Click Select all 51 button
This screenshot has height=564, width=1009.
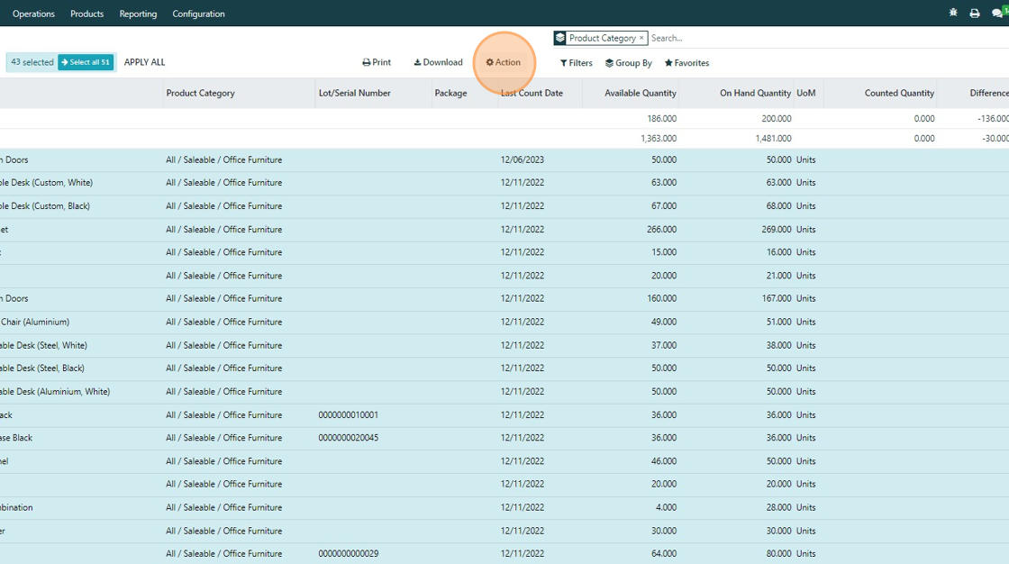86,62
